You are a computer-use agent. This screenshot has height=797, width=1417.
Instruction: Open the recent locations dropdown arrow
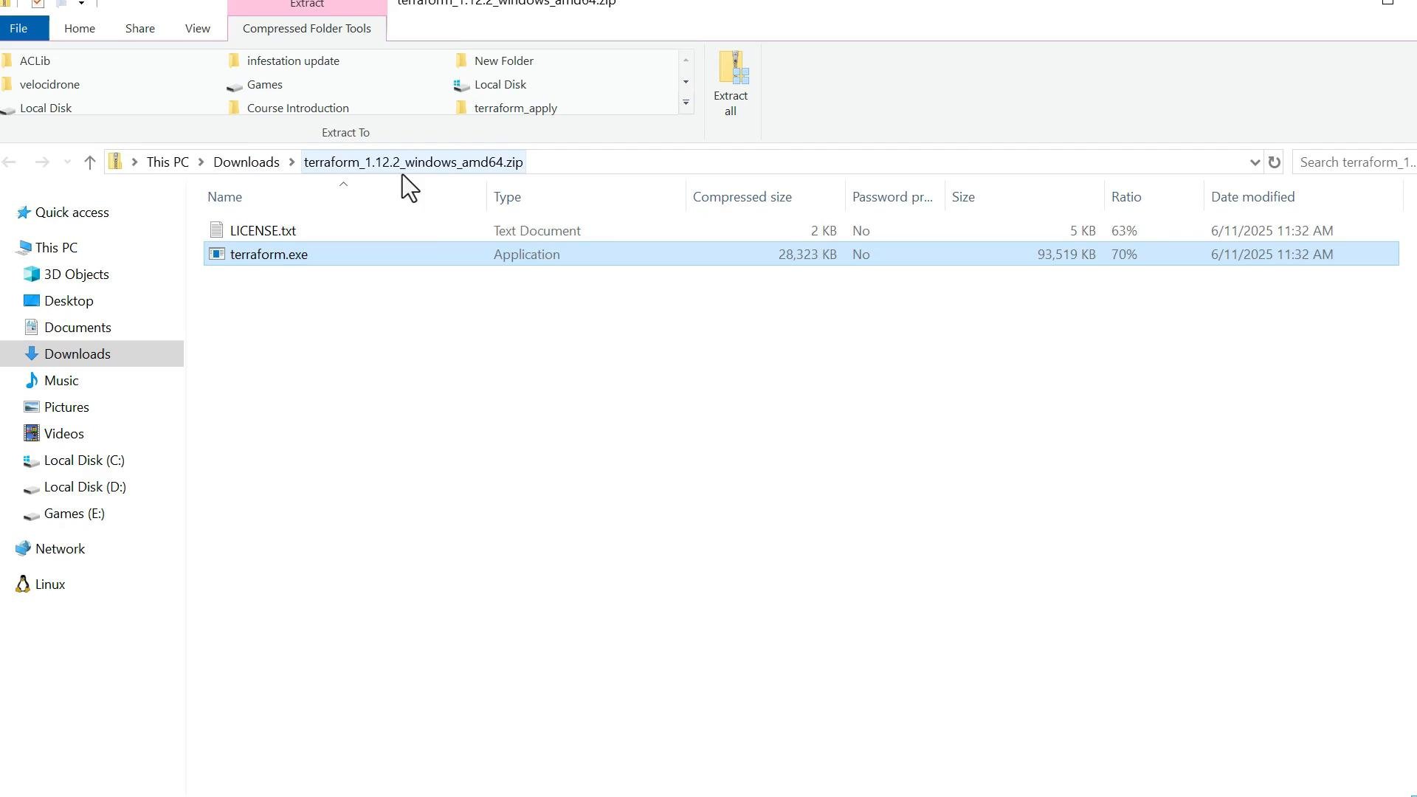pos(67,162)
